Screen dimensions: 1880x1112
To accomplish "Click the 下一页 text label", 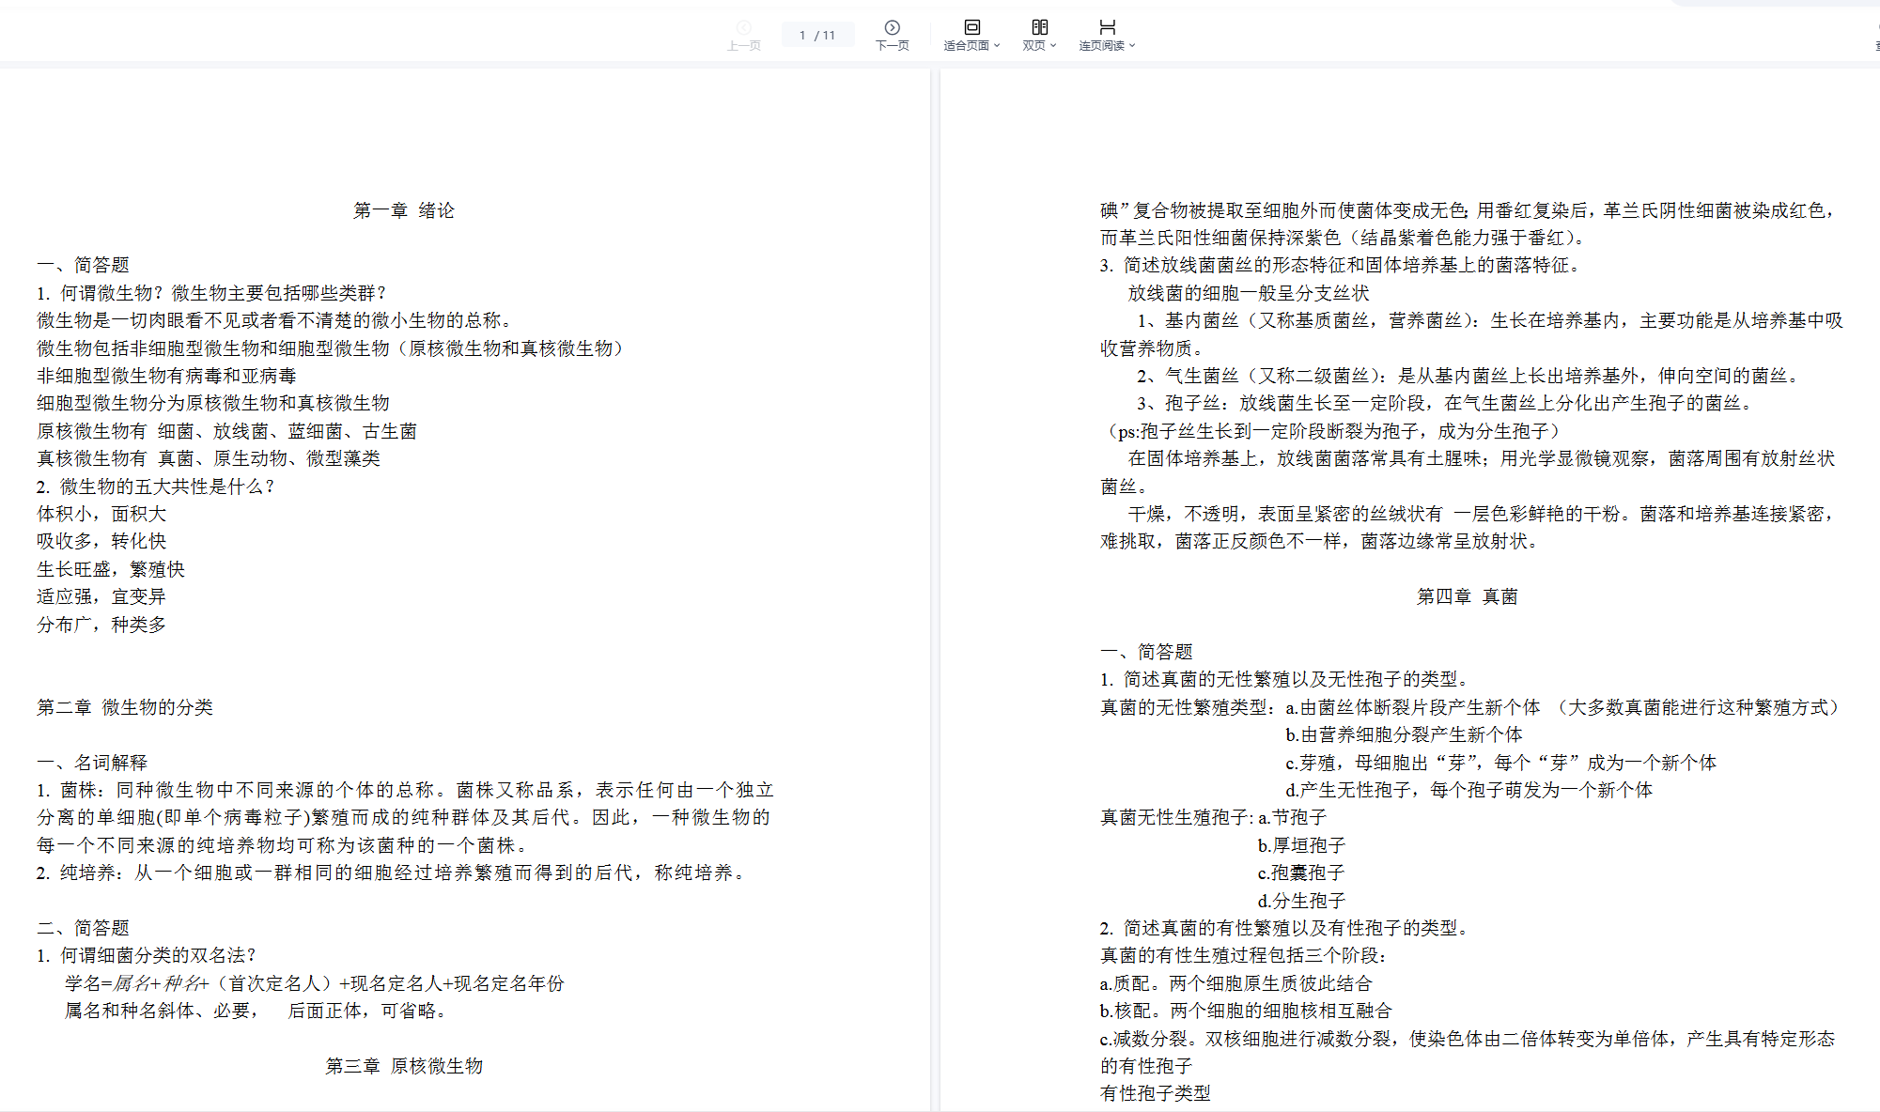I will 892,46.
